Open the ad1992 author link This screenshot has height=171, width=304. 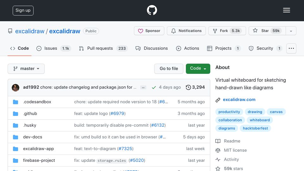tap(31, 87)
